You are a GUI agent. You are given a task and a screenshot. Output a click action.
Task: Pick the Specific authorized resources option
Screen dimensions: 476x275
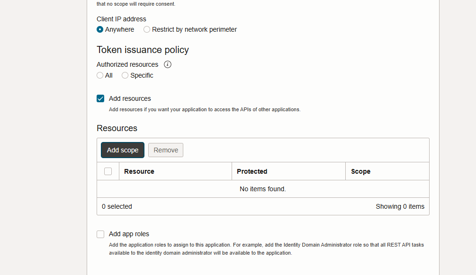(x=125, y=75)
